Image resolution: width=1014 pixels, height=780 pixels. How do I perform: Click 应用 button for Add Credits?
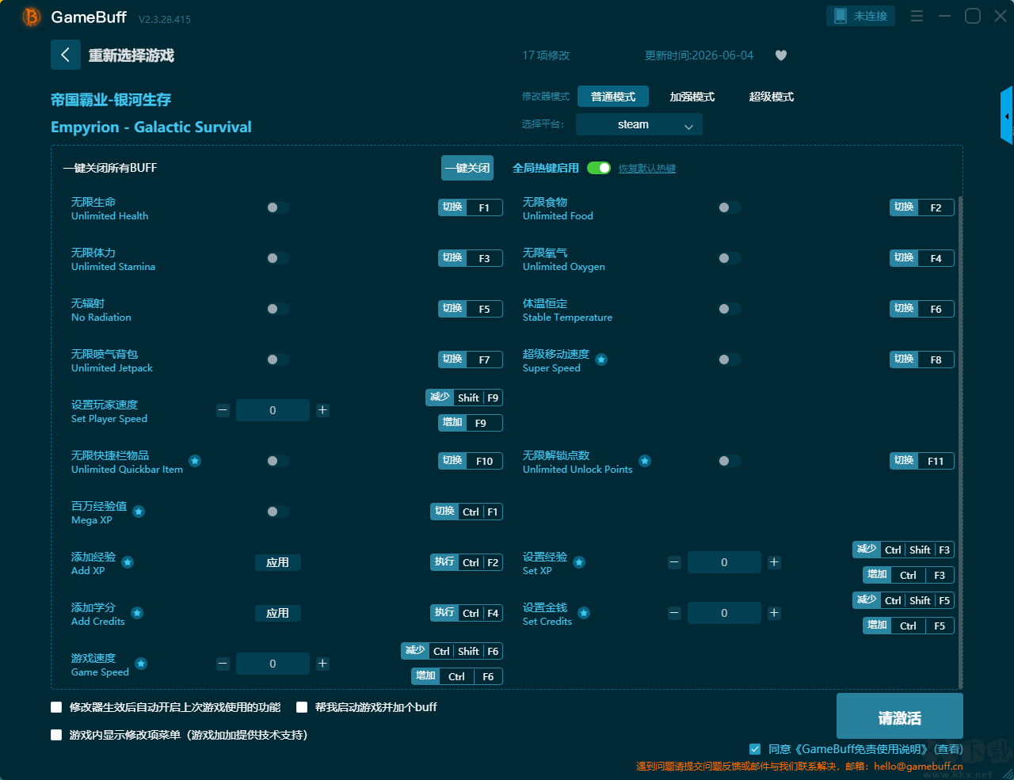(x=278, y=613)
